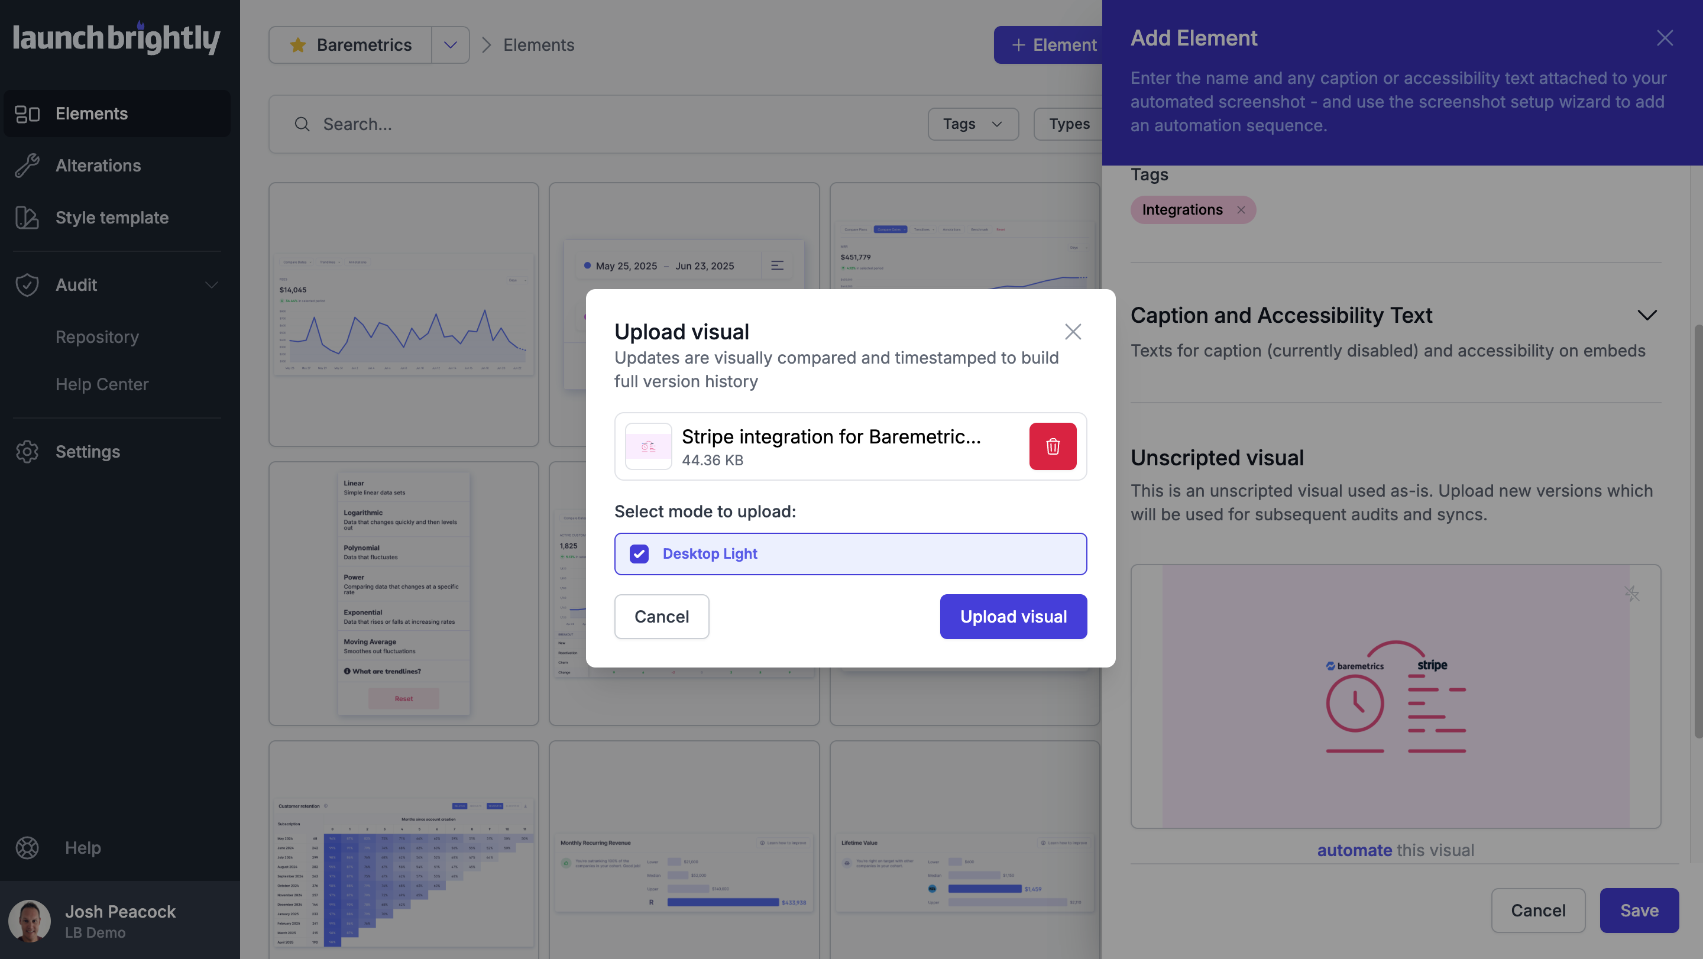
Task: Save the new element
Action: click(1639, 911)
